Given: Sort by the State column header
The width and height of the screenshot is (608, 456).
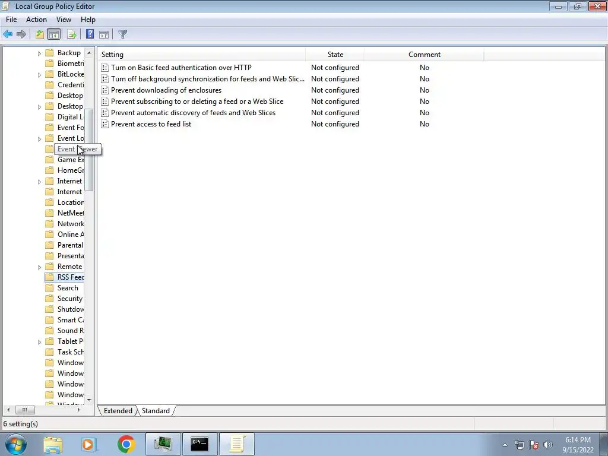Looking at the screenshot, I should pos(335,54).
